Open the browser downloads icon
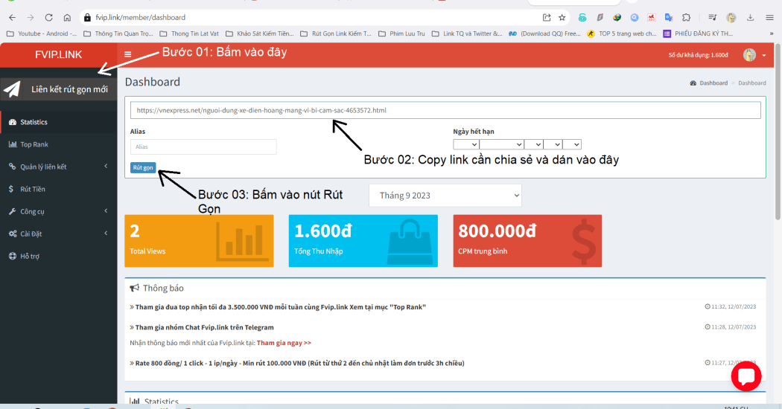 [750, 17]
